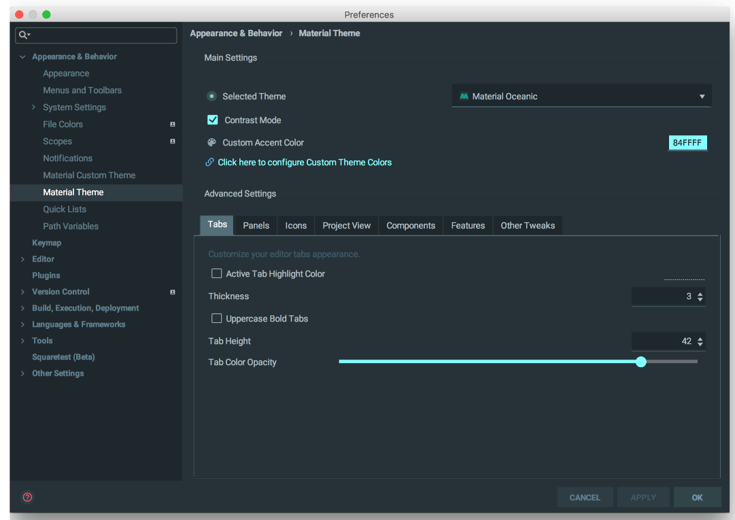The width and height of the screenshot is (735, 520).
Task: Click the Active Tab Highlight Color swatch
Action: [685, 273]
